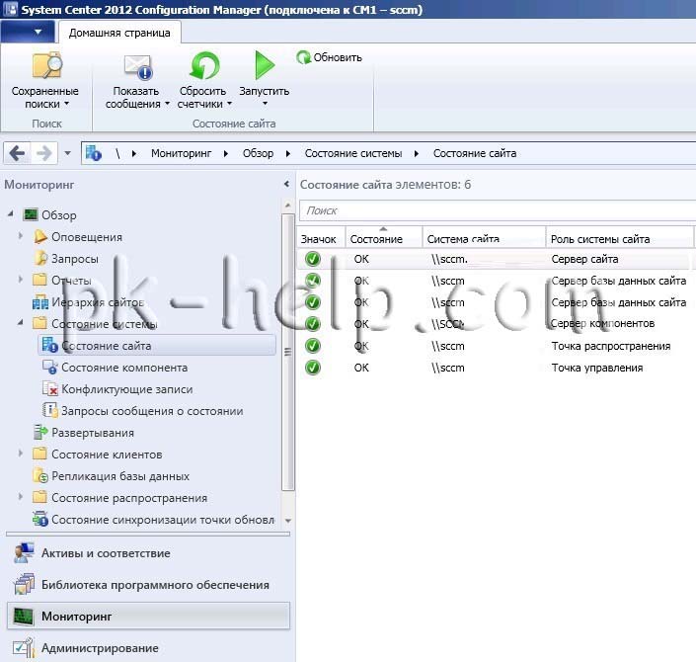The height and width of the screenshot is (662, 696).
Task: Open dropdown arrow after Обзор breadcrumb
Action: 288,154
